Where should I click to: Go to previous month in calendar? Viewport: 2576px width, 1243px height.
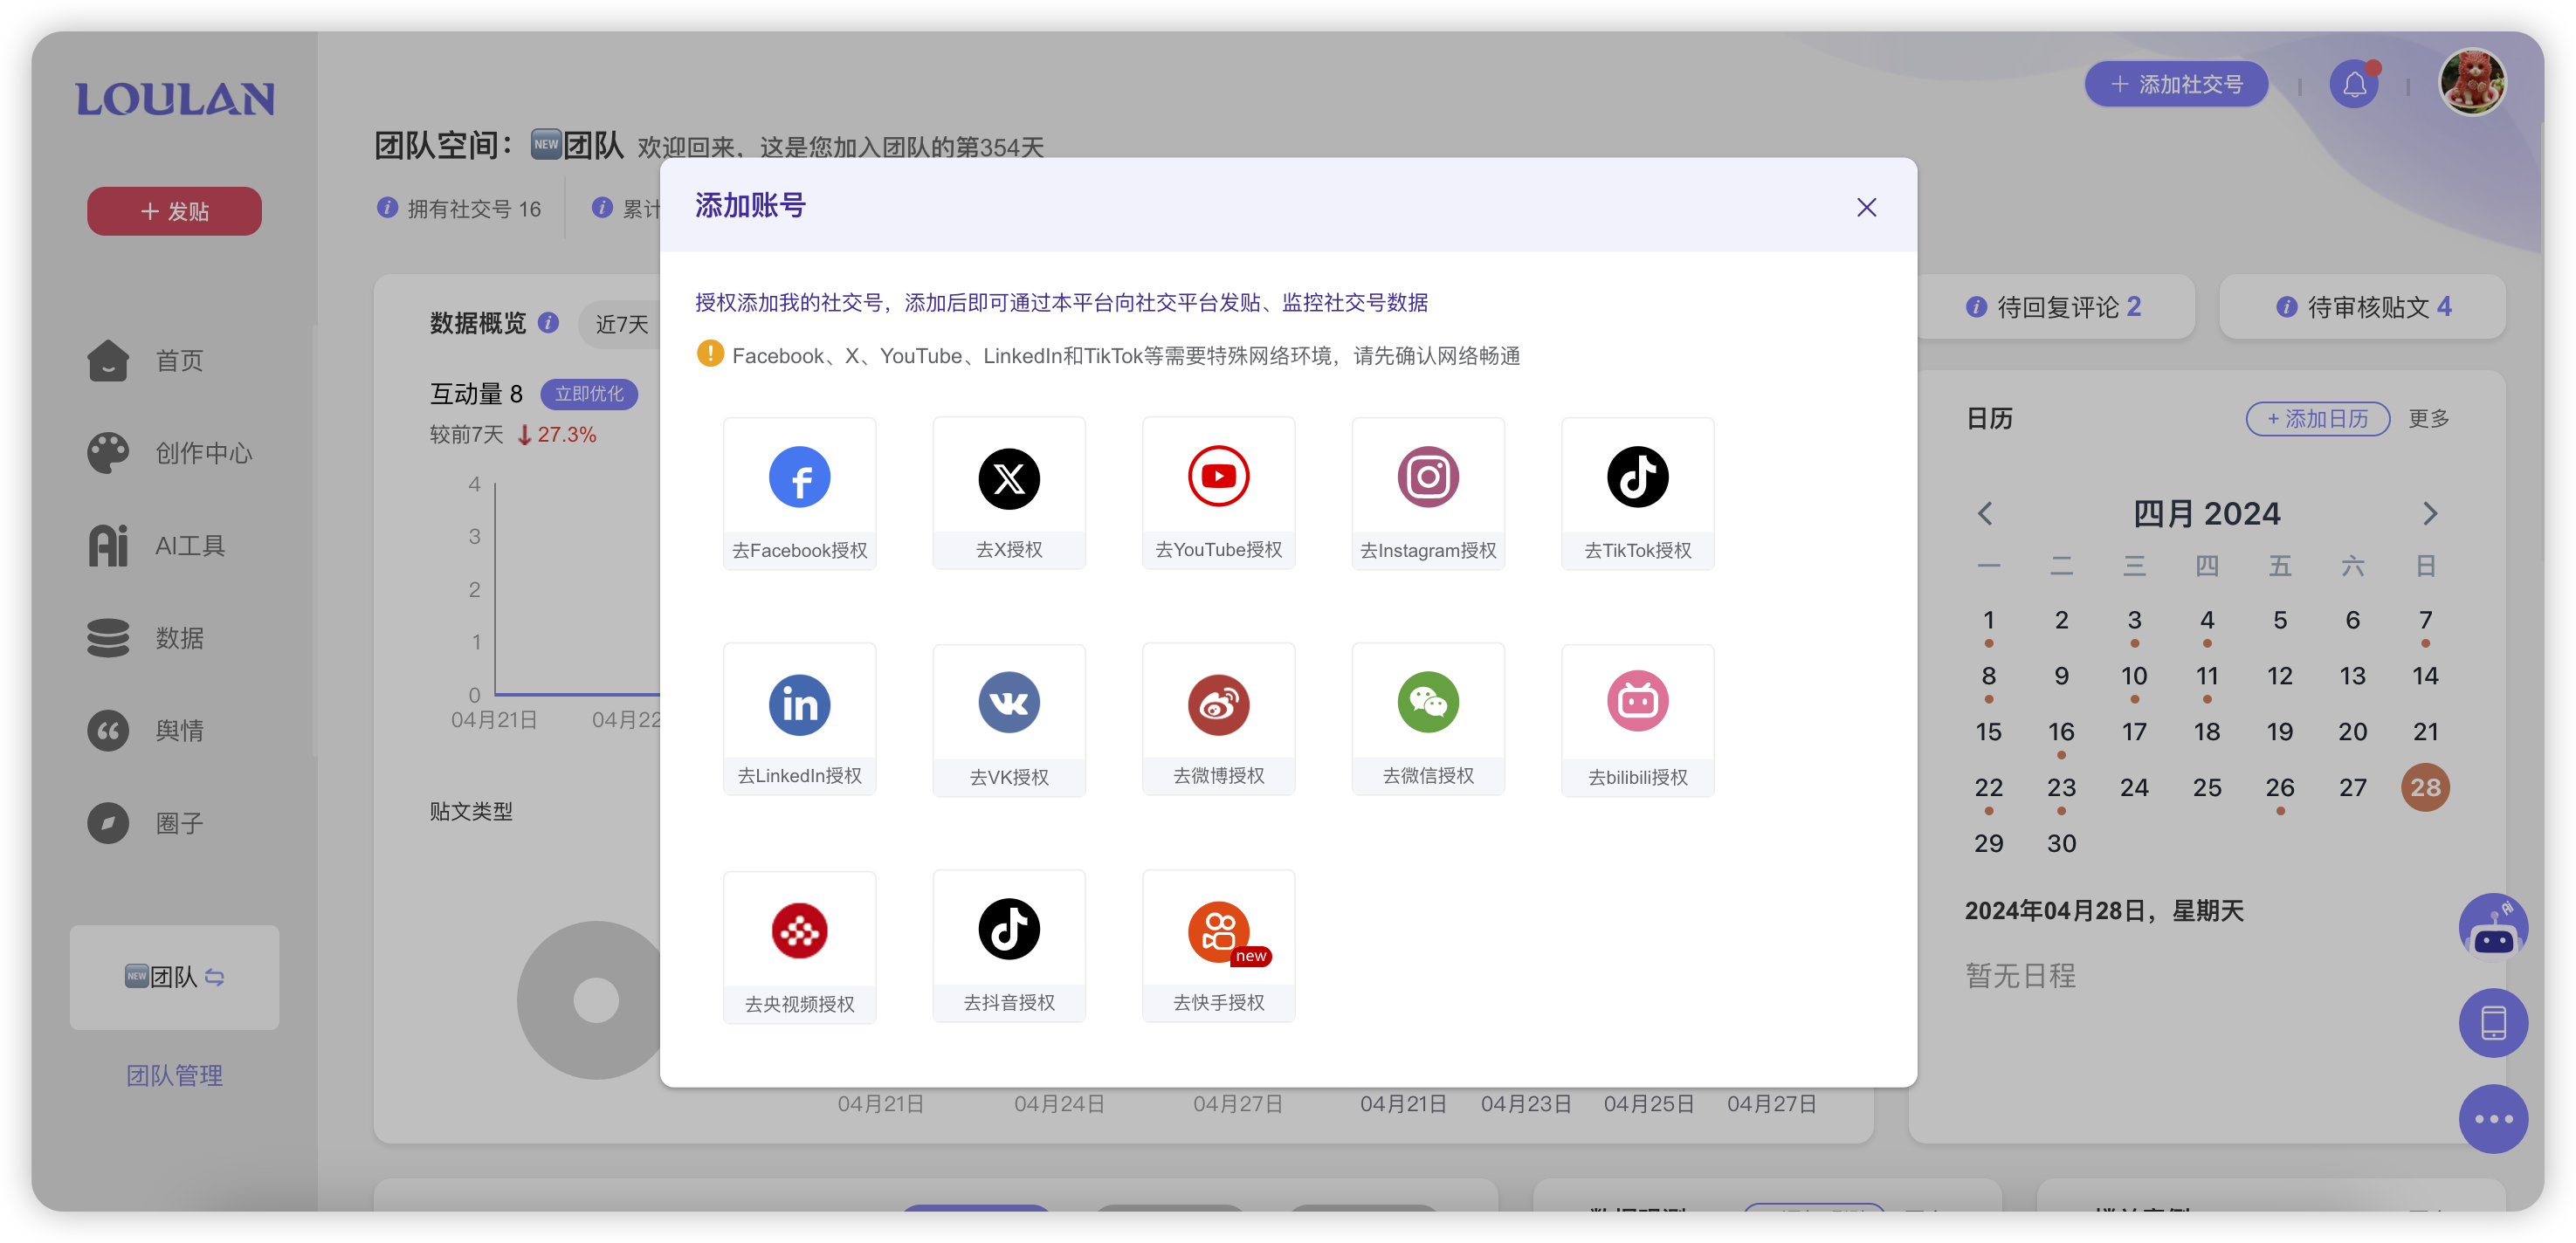pyautogui.click(x=1985, y=513)
